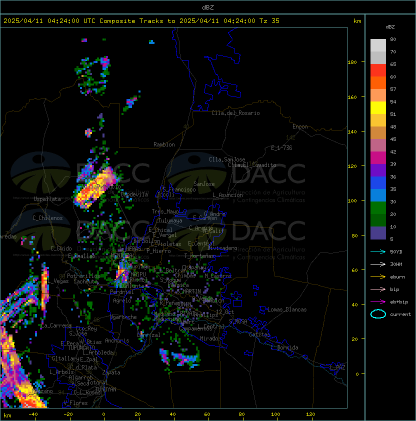Click the 'Mirador' map label
This screenshot has width=416, height=421.
point(211,338)
